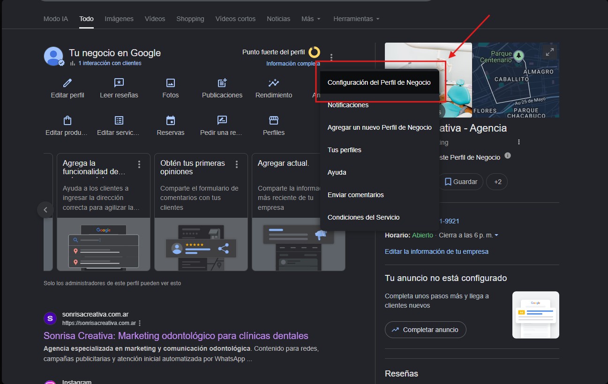The width and height of the screenshot is (608, 384).
Task: Open Ayuda from the menu
Action: pyautogui.click(x=379, y=172)
